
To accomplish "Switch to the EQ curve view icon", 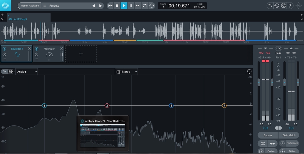I will pos(4,71).
